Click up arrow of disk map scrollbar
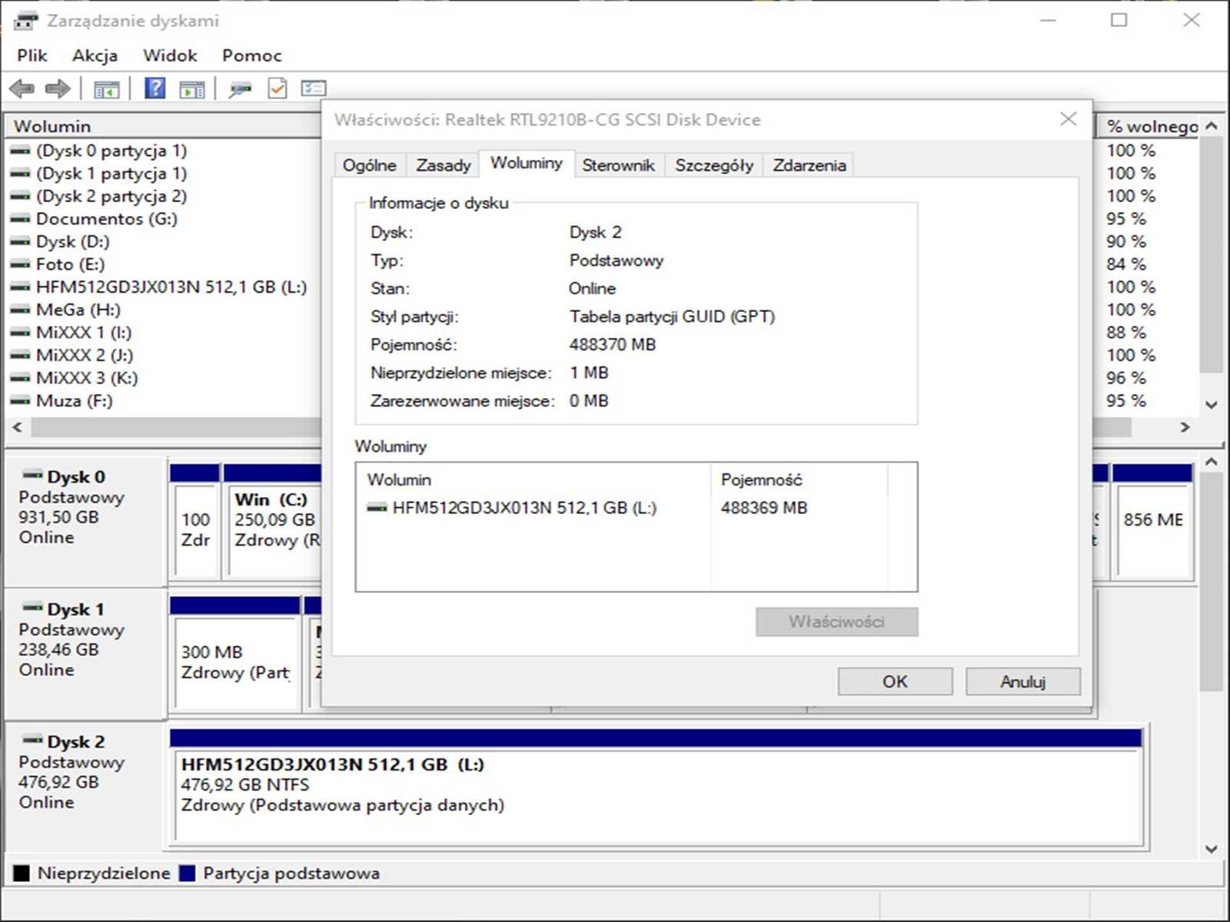This screenshot has height=922, width=1230. point(1212,462)
